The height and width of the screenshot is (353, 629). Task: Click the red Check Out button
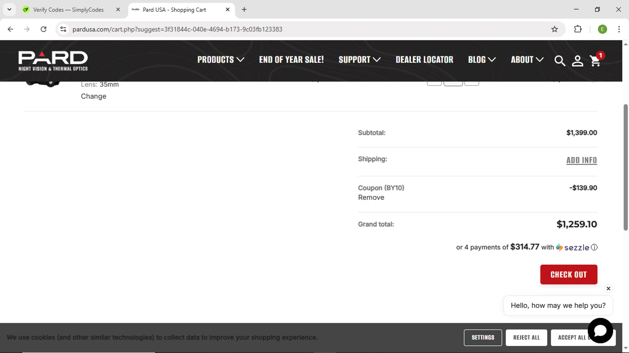[569, 275]
